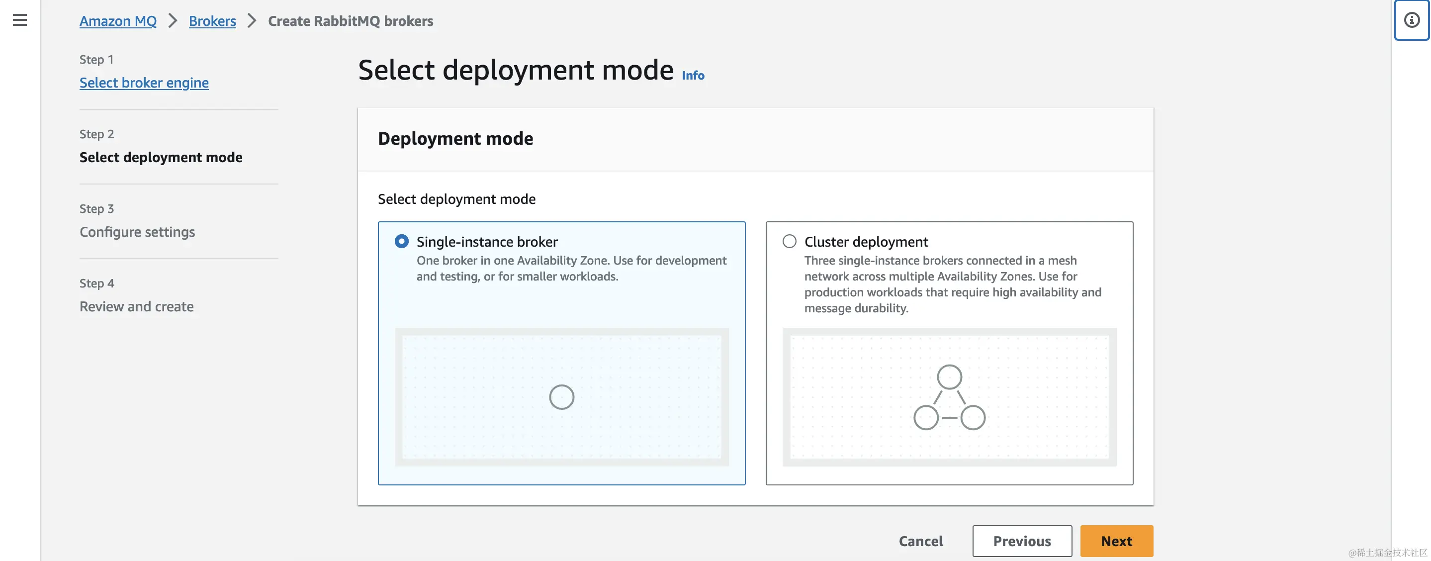Cancel the broker creation
The height and width of the screenshot is (561, 1431).
point(920,541)
